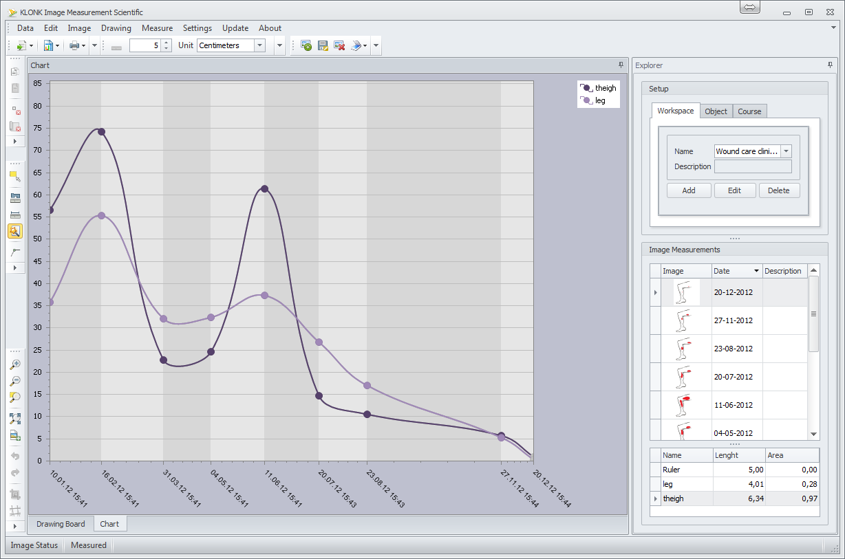Click the save measurement floppy disk icon
This screenshot has width=845, height=559.
(x=323, y=45)
